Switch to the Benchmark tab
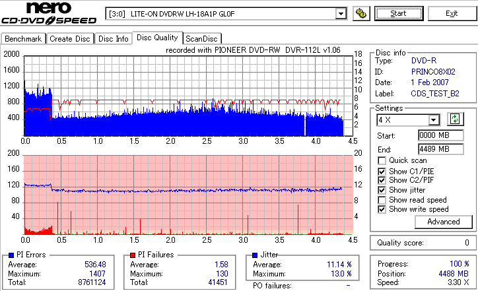This screenshot has width=478, height=291. pyautogui.click(x=23, y=39)
